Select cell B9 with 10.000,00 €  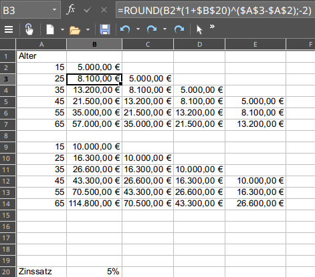point(94,147)
